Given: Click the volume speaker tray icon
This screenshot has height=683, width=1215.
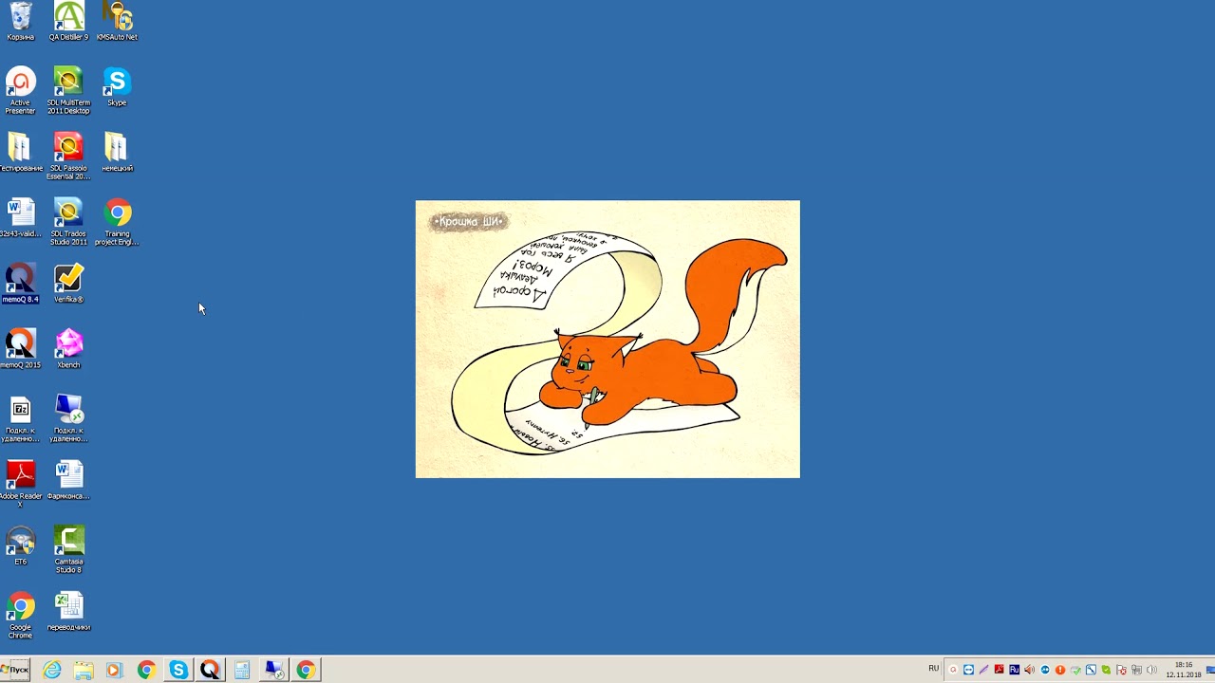Looking at the screenshot, I should click(x=1151, y=670).
